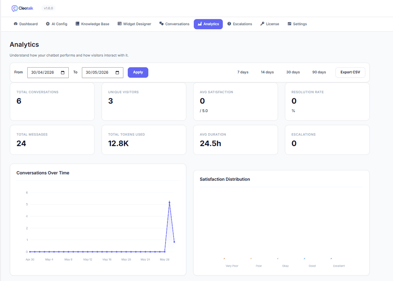Open the Dashboard tab

click(26, 24)
